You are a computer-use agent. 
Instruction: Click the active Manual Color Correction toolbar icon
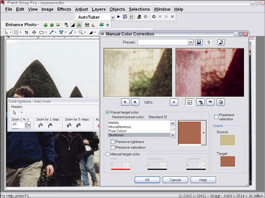tap(79, 25)
